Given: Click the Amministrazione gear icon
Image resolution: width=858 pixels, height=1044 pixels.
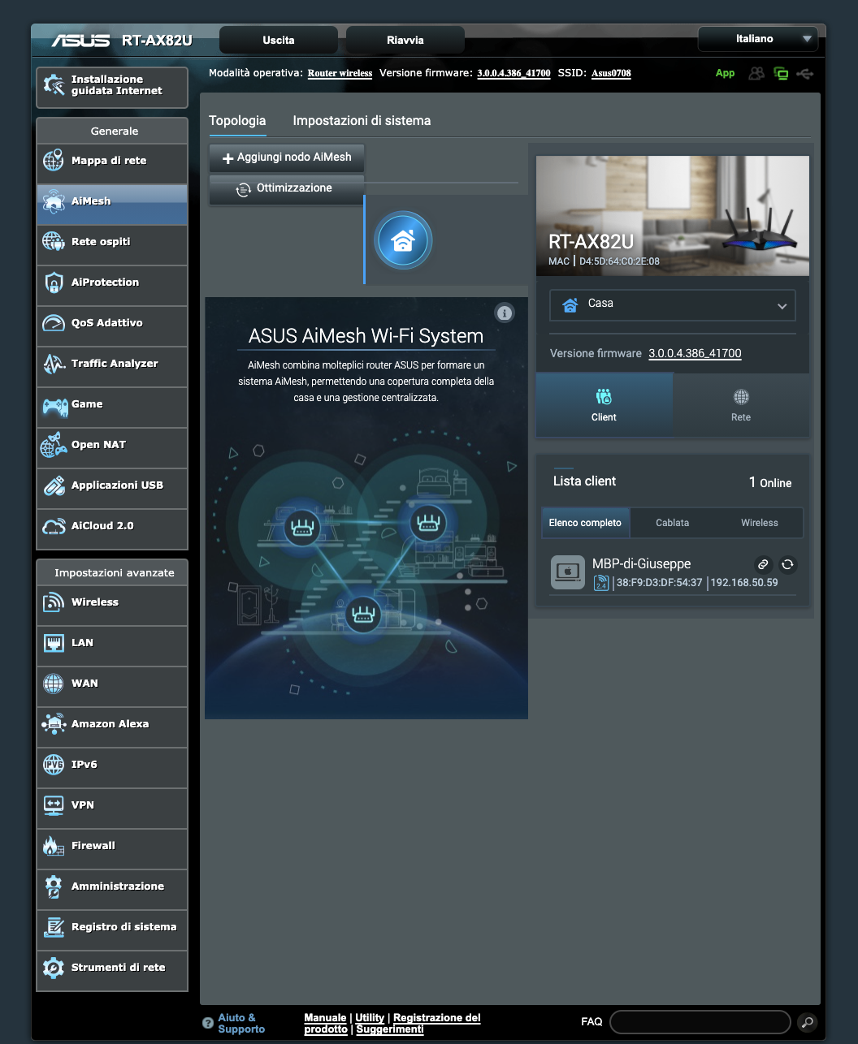Looking at the screenshot, I should click(54, 886).
